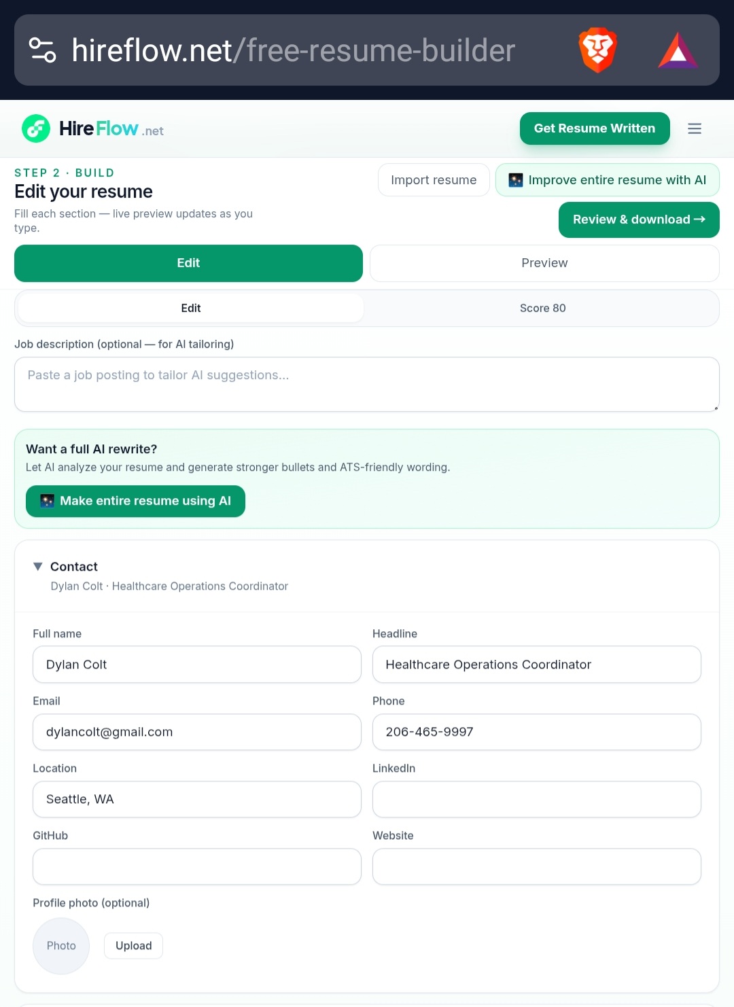Switch to the Preview tab

pos(544,263)
